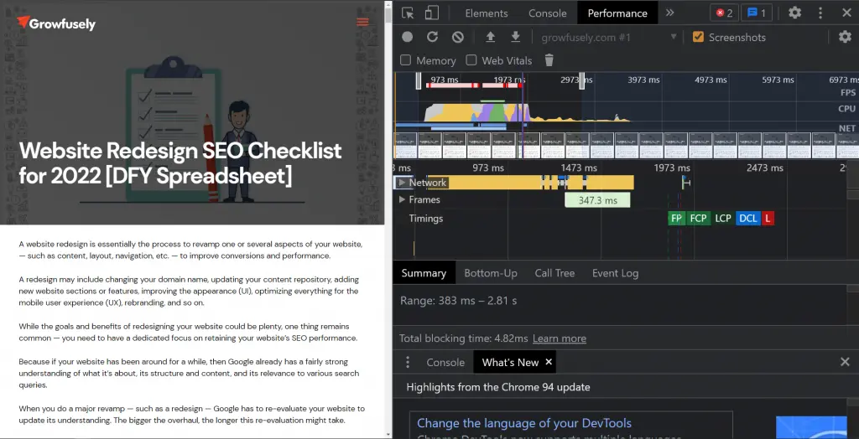Toggle the device toolbar icon
Viewport: 859px width, 439px height.
point(432,13)
